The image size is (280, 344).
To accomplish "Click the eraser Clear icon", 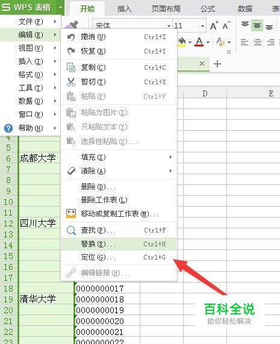I will 71,171.
